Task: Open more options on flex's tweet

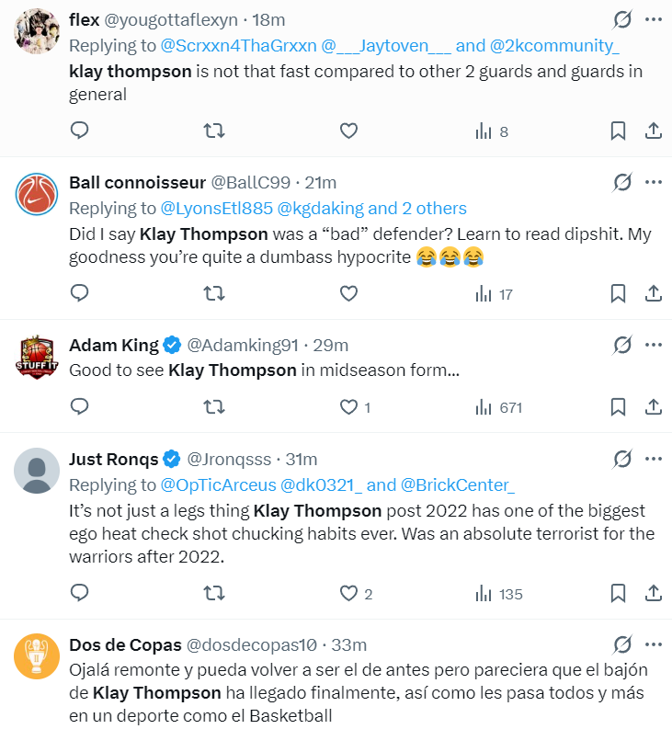Action: point(654,19)
